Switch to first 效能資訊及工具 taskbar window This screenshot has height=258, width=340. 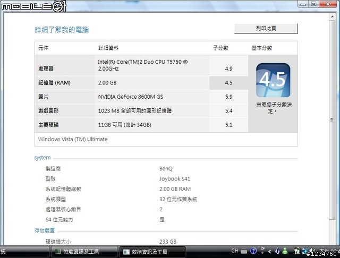pos(84,252)
